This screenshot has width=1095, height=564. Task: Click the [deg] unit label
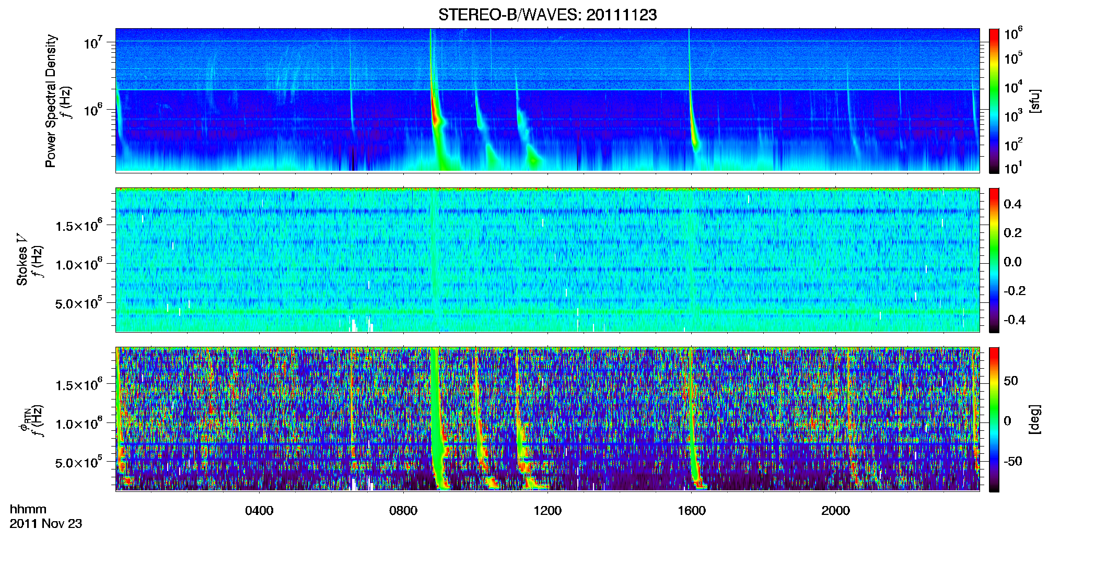click(x=1035, y=419)
